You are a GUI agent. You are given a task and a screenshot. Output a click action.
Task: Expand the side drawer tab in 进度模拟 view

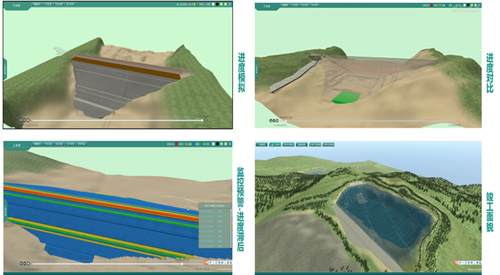pyautogui.click(x=5, y=69)
